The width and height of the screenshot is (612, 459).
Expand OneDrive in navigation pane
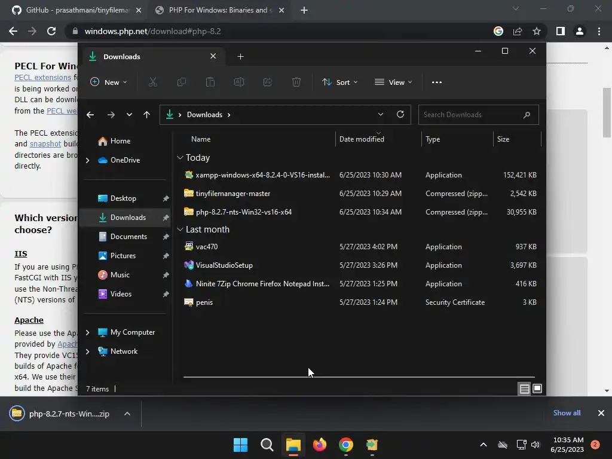coord(87,160)
